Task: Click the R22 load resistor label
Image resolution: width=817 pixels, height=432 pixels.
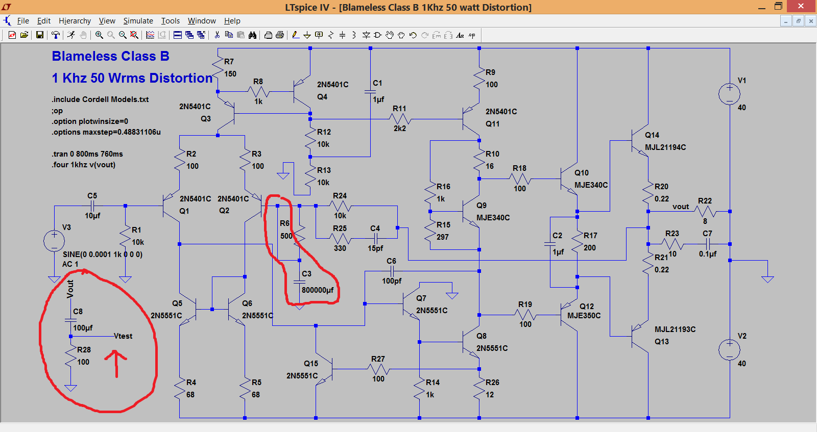Action: (x=705, y=201)
